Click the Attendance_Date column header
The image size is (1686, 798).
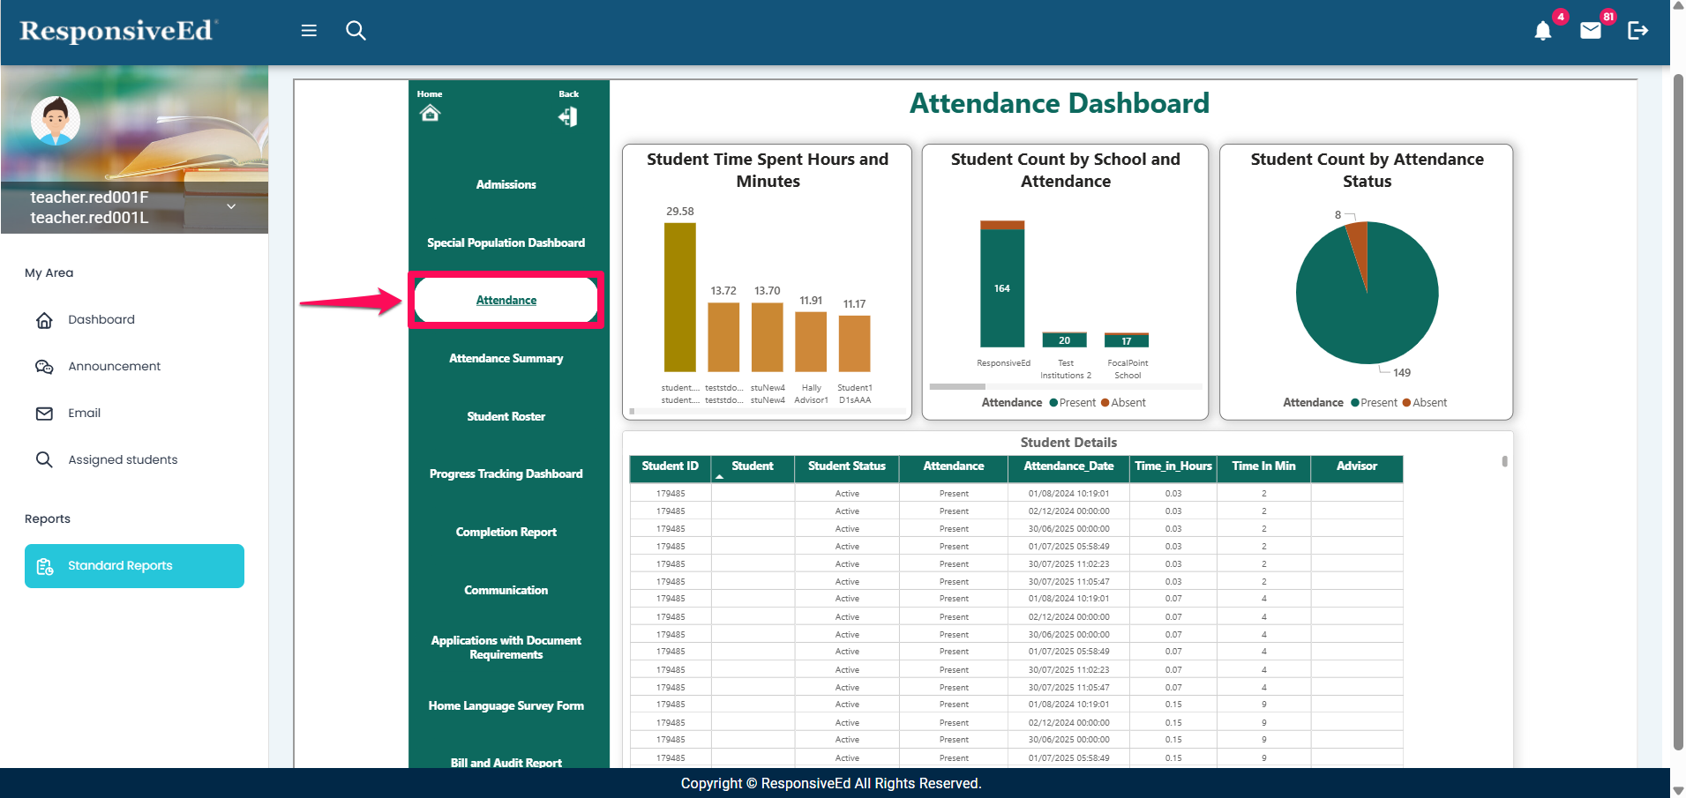tap(1068, 466)
